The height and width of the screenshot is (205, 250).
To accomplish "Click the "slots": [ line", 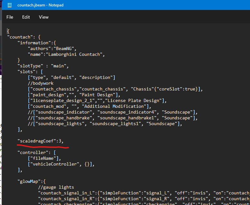I will [30, 72].
